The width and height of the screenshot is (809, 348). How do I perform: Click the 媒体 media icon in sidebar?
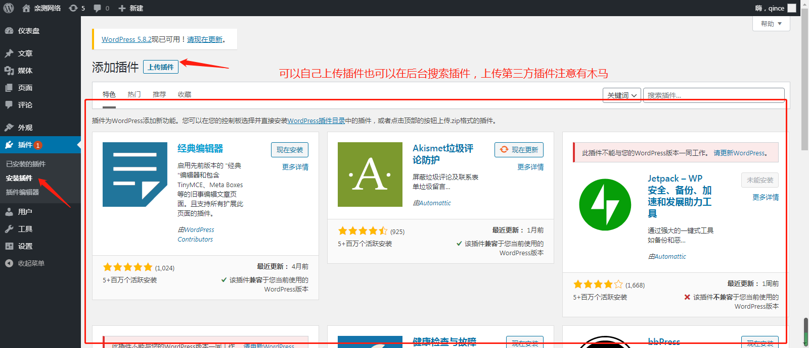9,71
